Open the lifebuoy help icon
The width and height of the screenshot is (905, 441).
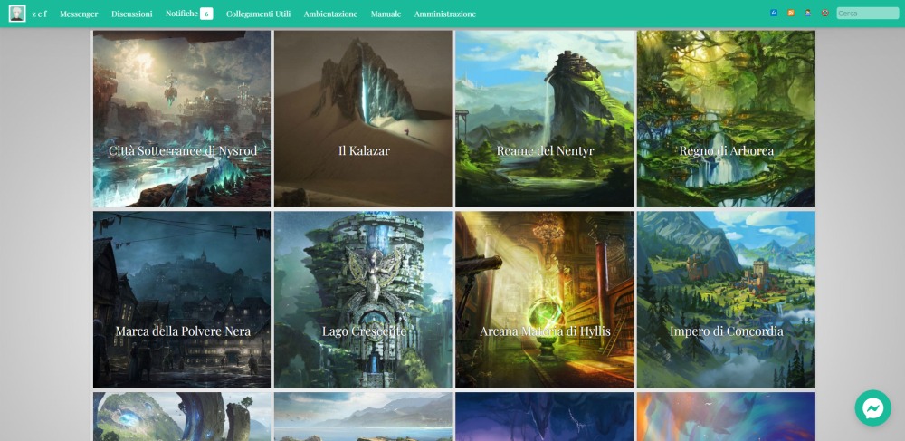(x=824, y=13)
